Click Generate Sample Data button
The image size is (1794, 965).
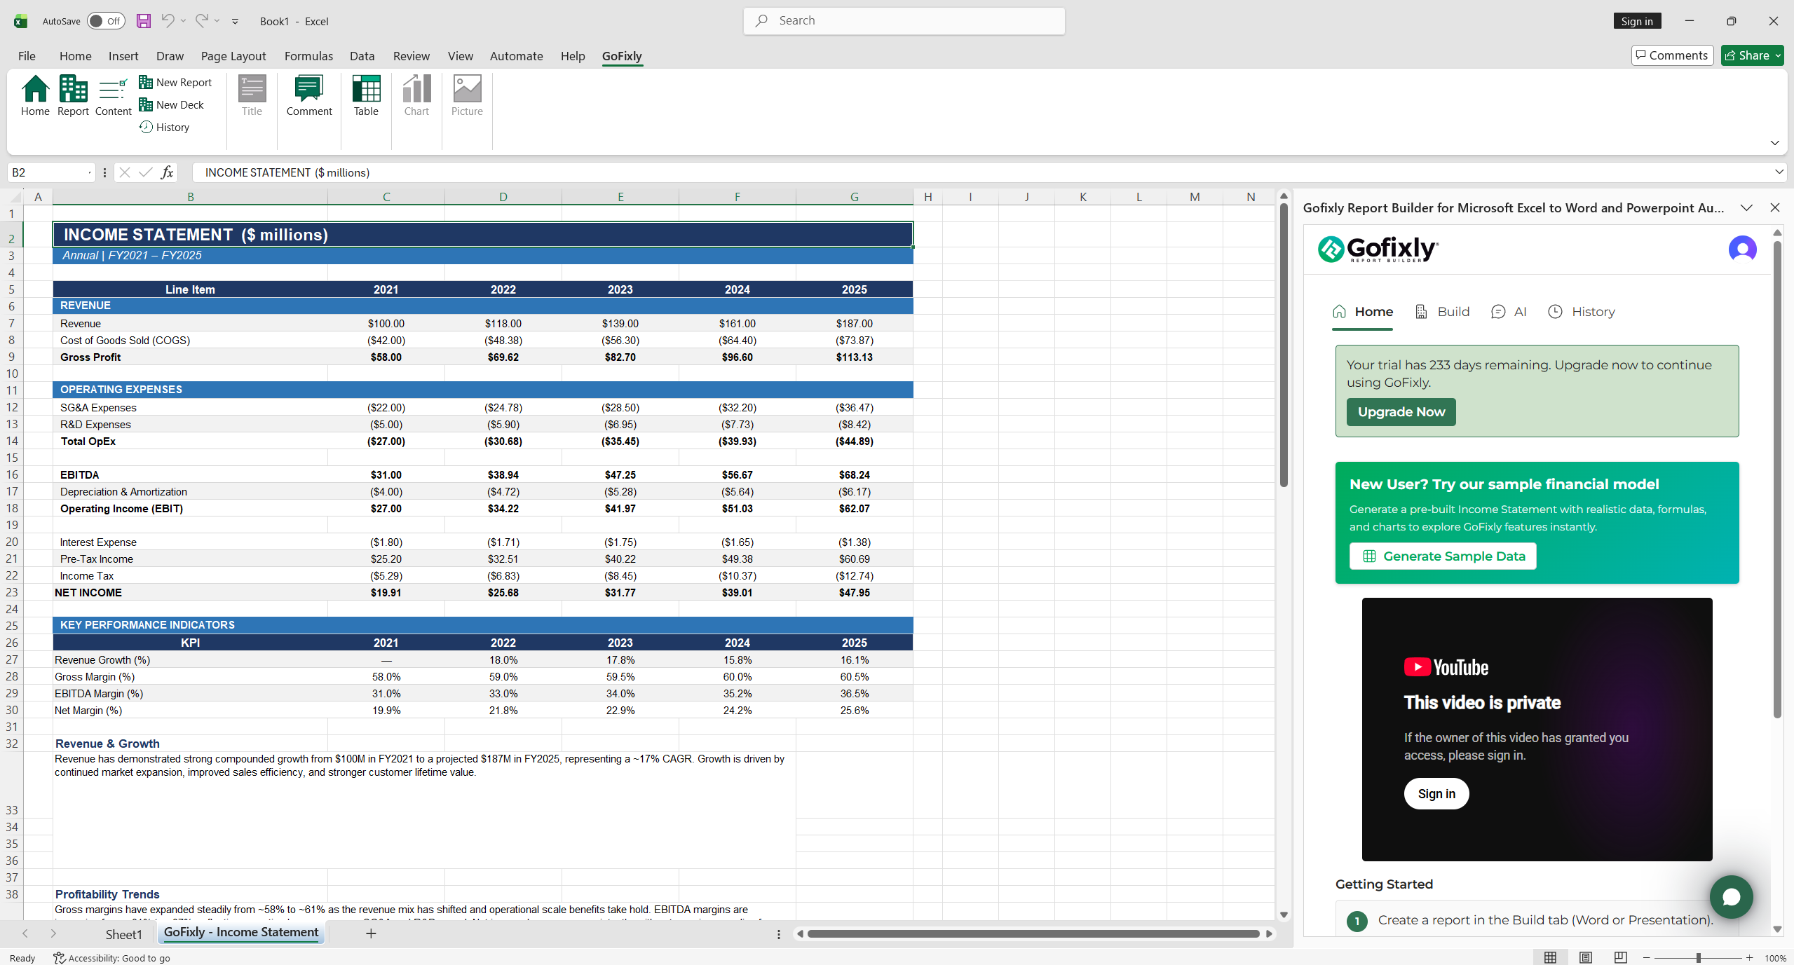click(1443, 556)
